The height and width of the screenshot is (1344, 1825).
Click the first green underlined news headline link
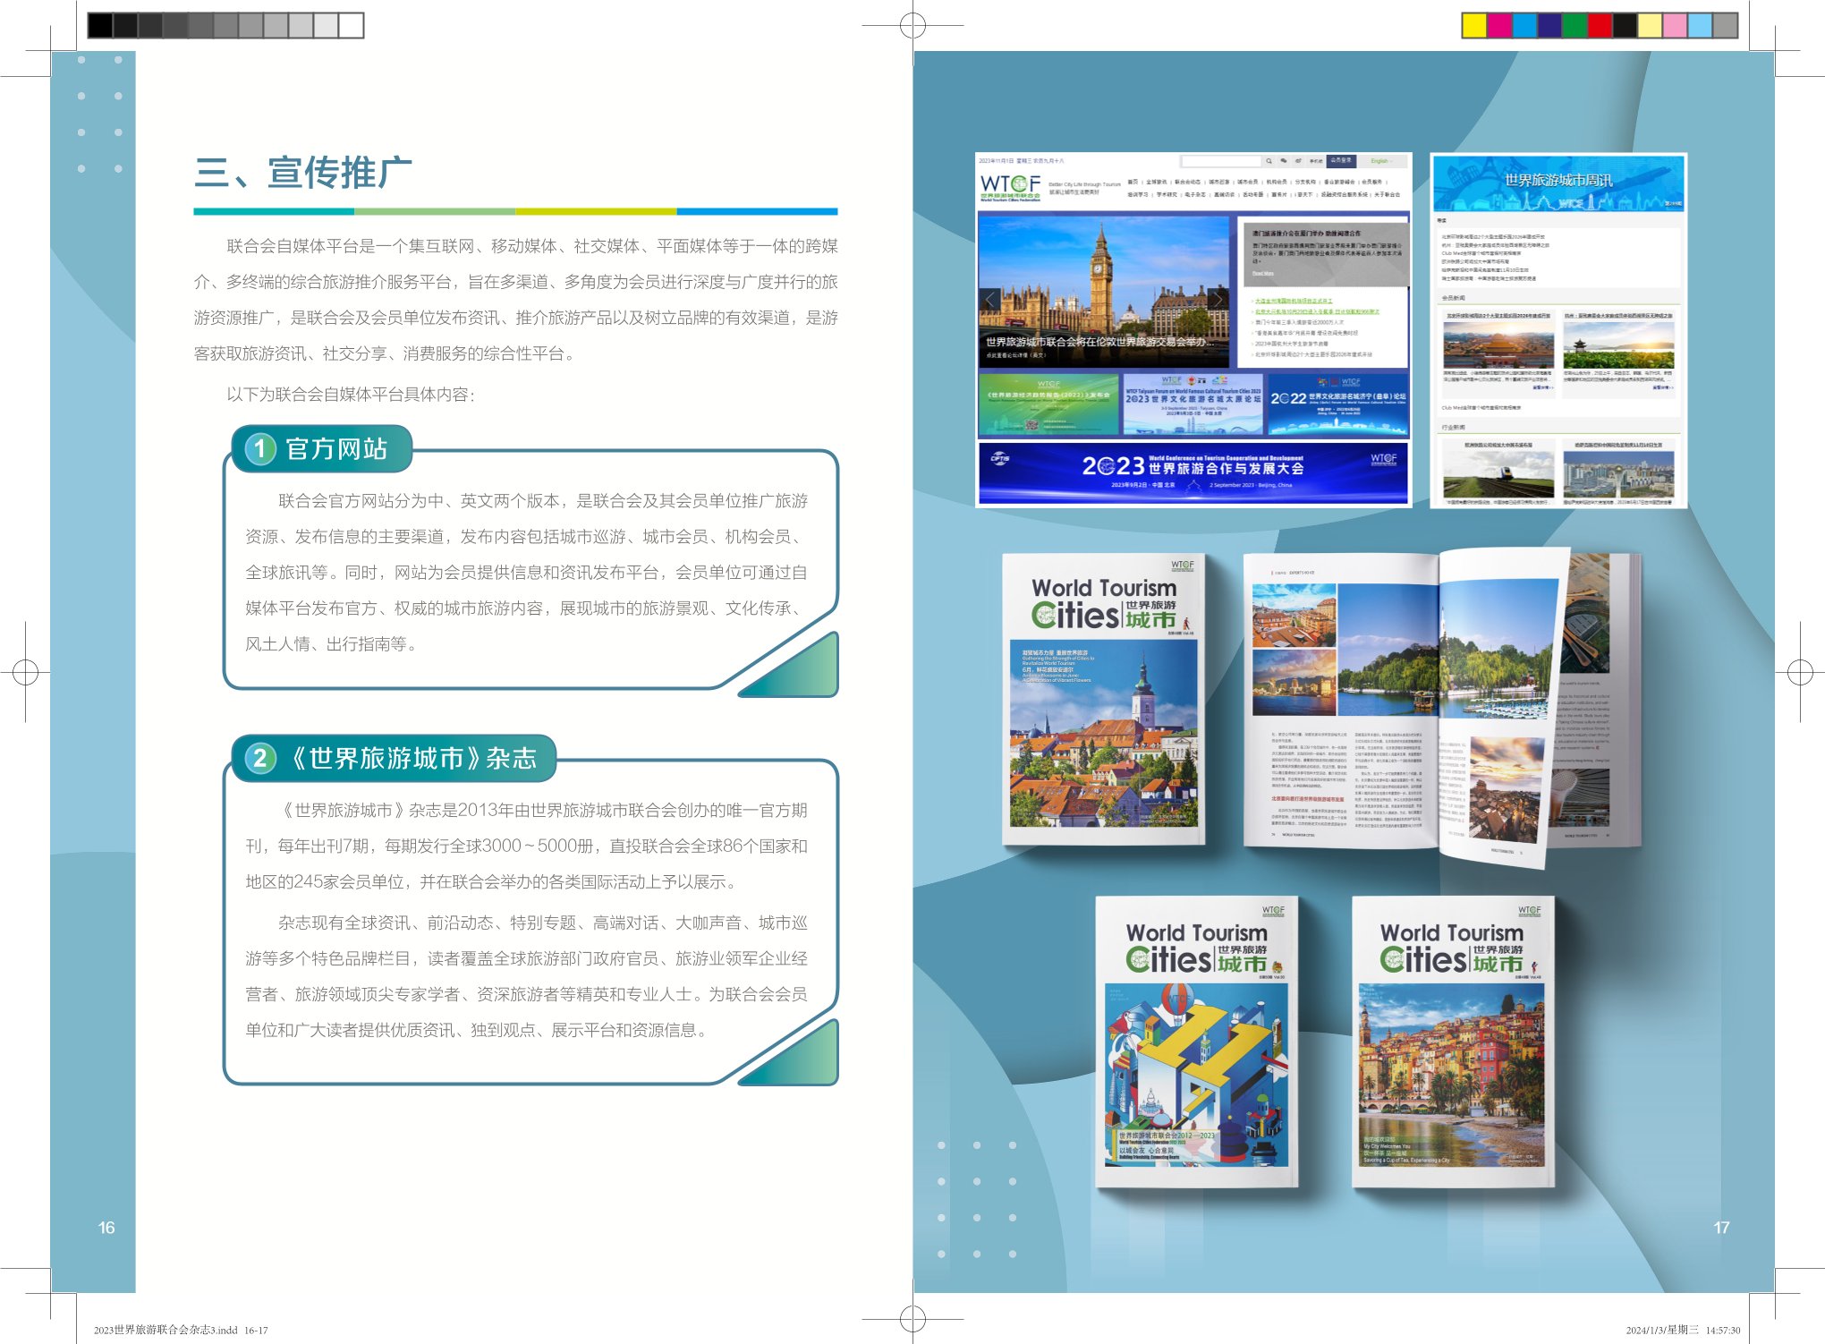point(1294,301)
